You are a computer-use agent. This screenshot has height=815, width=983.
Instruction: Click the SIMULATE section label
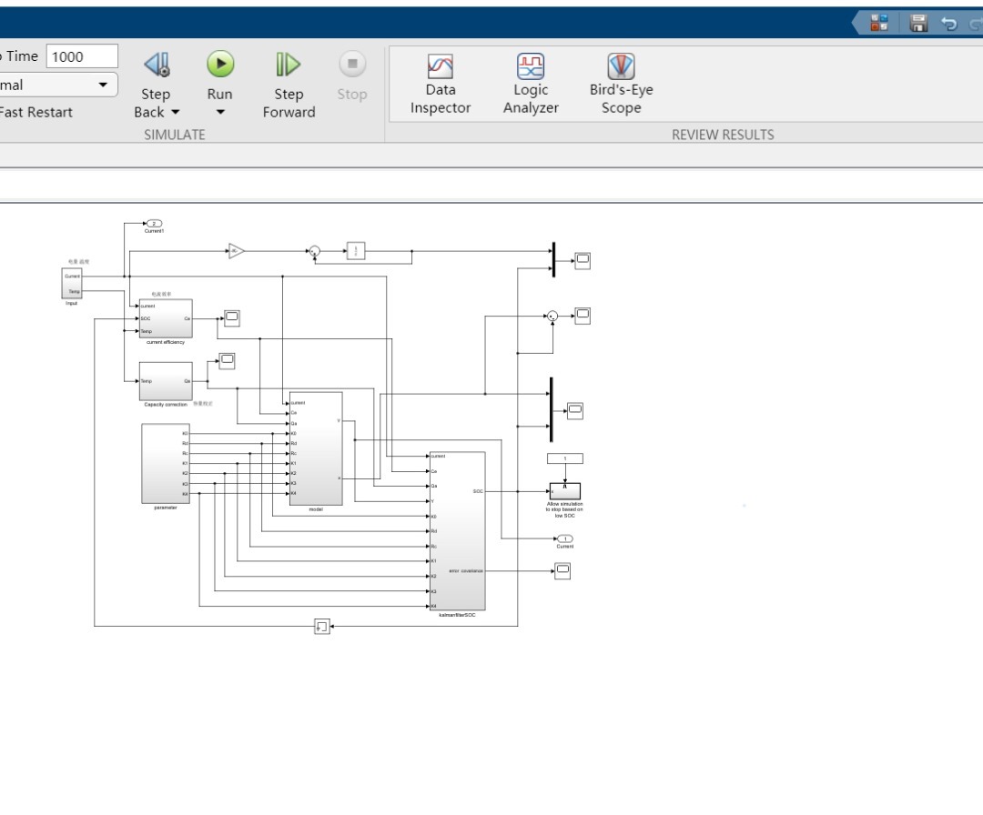[x=174, y=135]
